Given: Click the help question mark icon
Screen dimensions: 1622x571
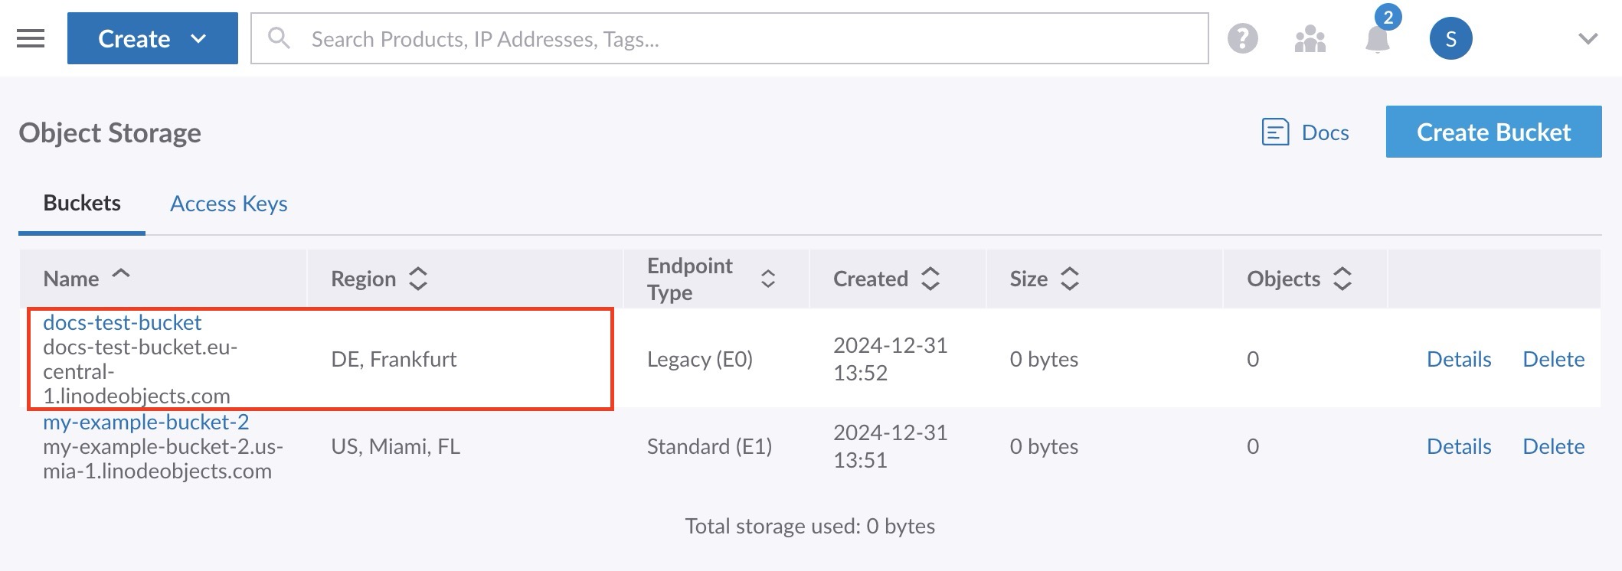Looking at the screenshot, I should click(1242, 38).
